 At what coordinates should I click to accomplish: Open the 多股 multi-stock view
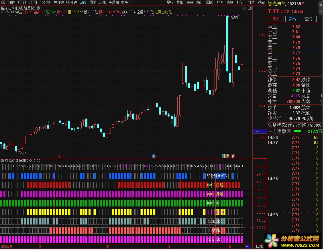click(x=189, y=2)
